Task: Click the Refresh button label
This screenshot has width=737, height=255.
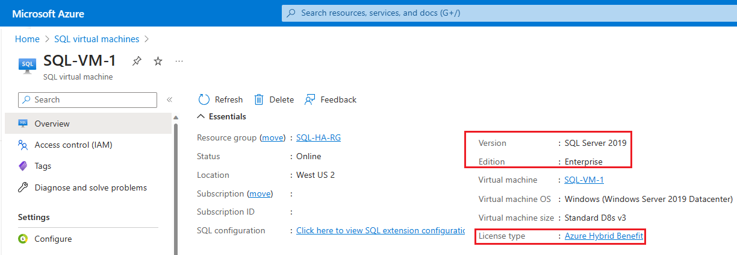Action: [229, 99]
